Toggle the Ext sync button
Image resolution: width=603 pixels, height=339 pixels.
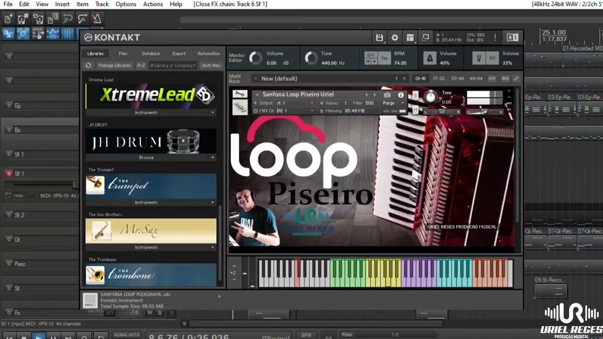(371, 55)
